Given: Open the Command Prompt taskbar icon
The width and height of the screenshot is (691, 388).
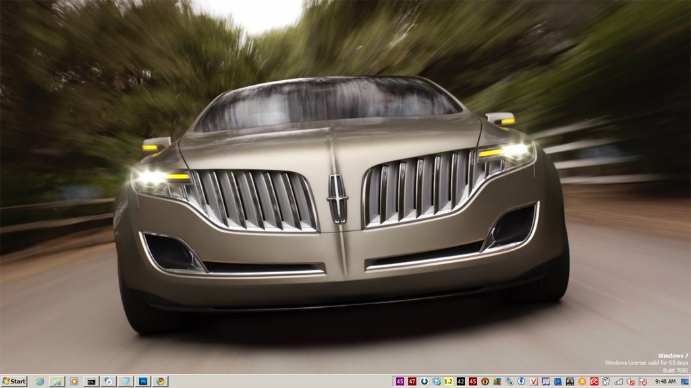Looking at the screenshot, I should point(91,381).
